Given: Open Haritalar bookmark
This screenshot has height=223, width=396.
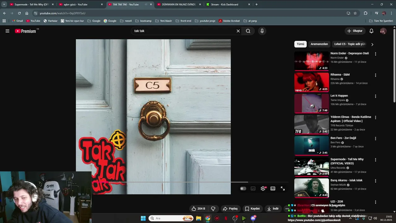Looking at the screenshot, I should coord(50,21).
